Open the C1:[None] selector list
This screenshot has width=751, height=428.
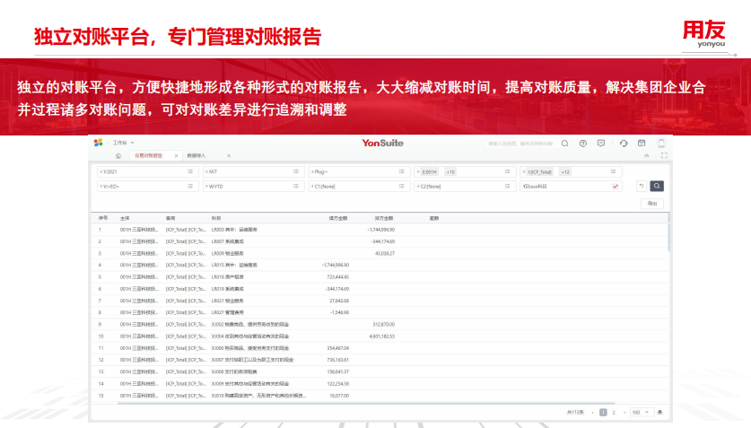click(402, 187)
